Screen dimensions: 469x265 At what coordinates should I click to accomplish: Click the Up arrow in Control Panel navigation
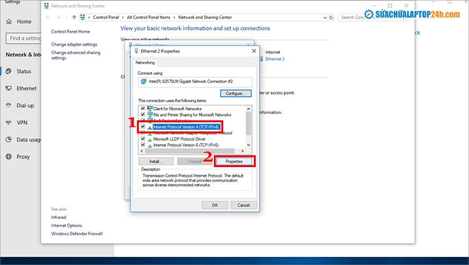(75, 17)
